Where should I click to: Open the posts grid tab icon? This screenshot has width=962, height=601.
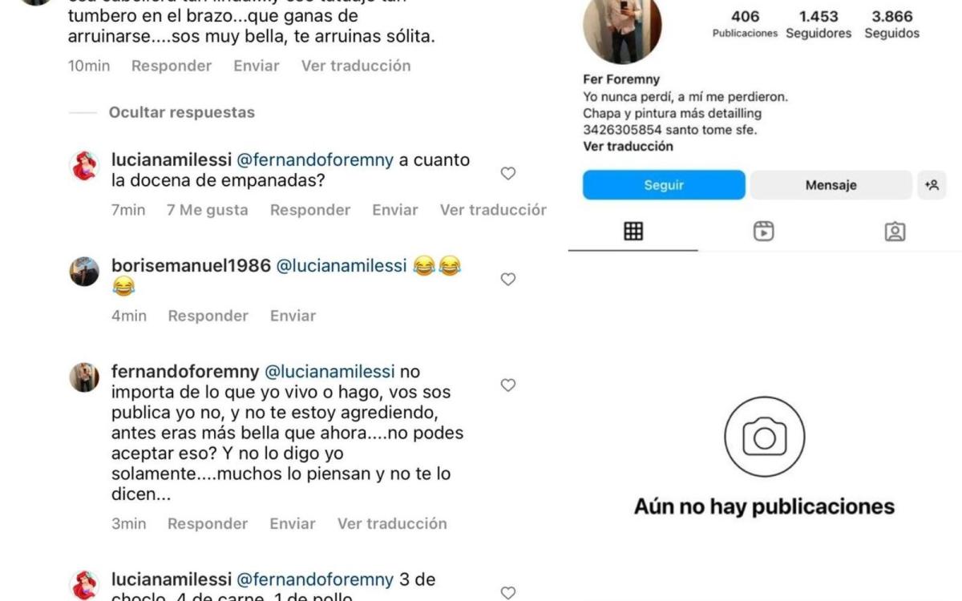click(633, 232)
